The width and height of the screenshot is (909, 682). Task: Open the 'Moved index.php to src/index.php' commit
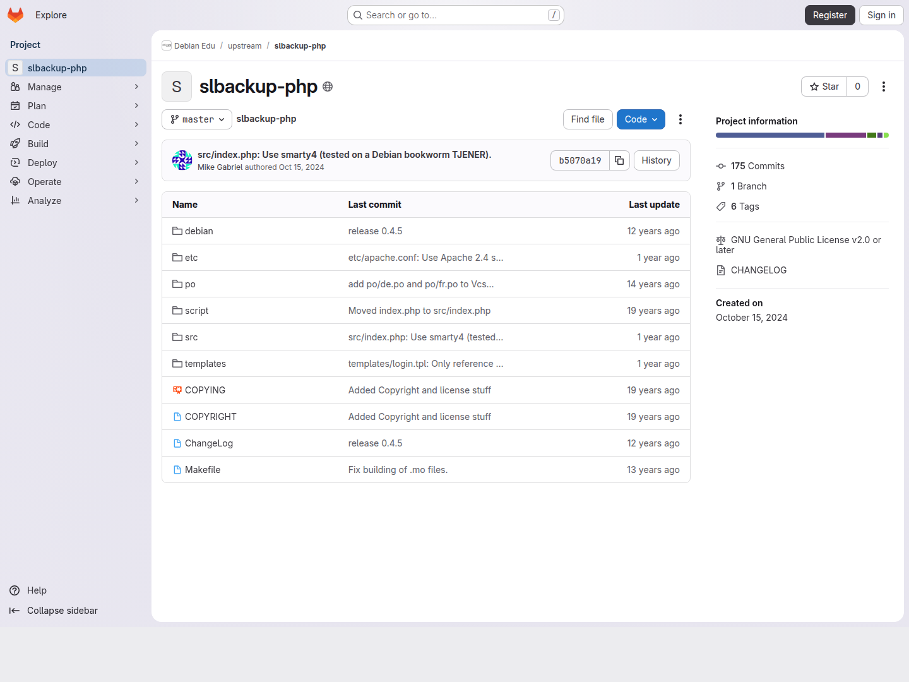[419, 311]
